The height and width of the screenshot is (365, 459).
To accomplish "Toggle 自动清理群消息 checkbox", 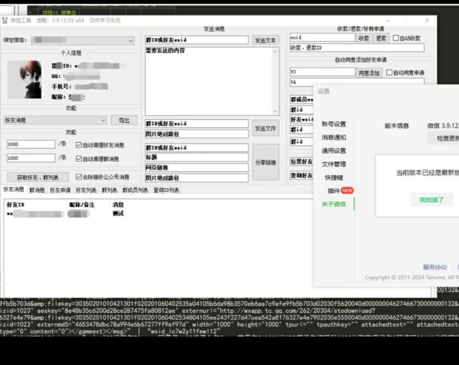I will 78,159.
